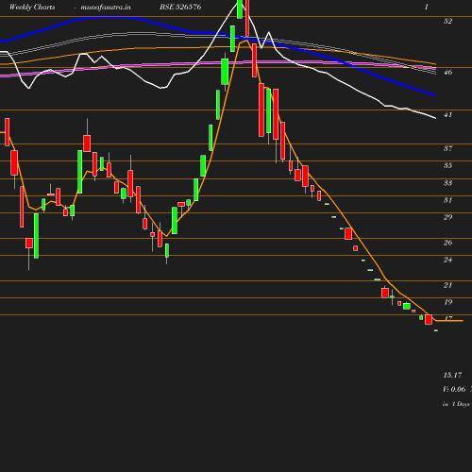Click the price axis label 37
This screenshot has height=472, width=472.
coord(447,148)
